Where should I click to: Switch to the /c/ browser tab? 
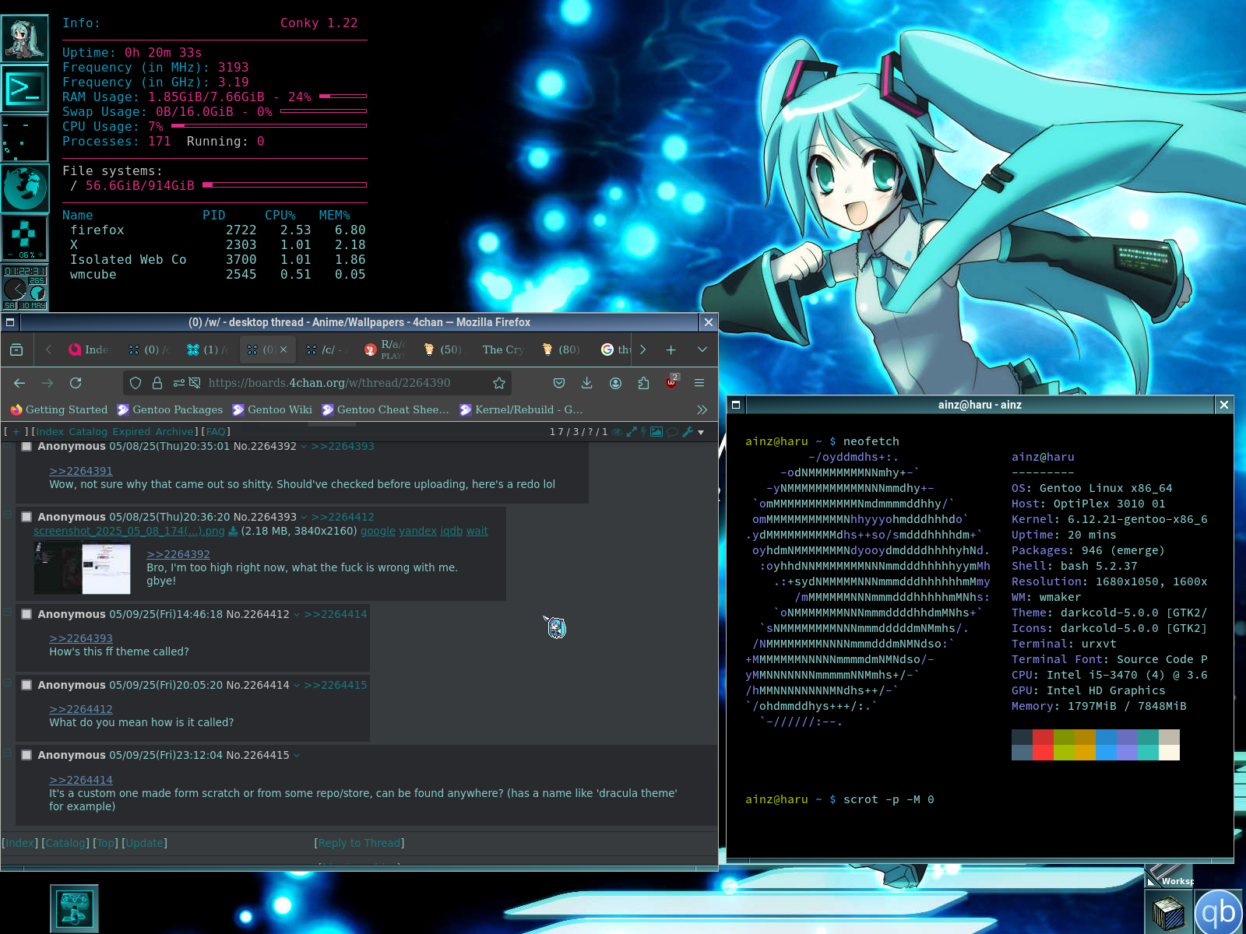[328, 349]
